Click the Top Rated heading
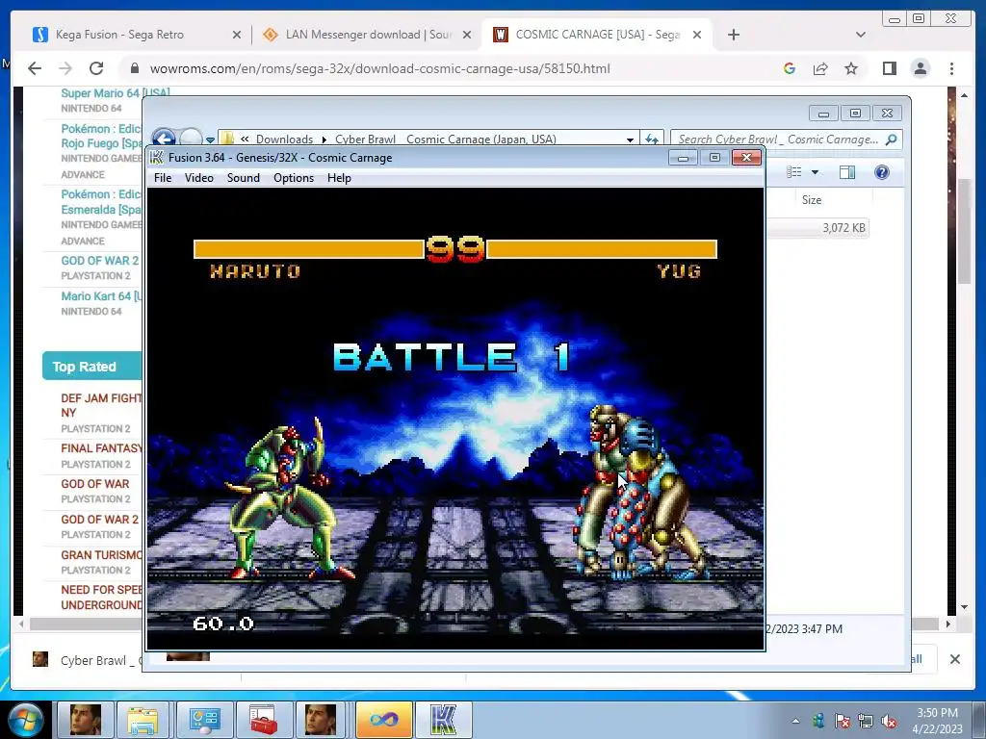 pos(85,367)
